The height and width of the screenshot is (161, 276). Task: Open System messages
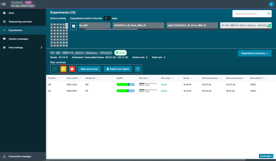23,39
